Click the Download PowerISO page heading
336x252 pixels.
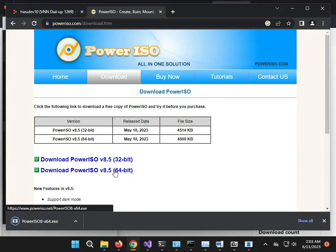(x=165, y=92)
